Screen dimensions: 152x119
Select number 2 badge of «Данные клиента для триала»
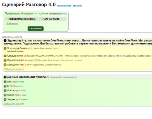coord(5,77)
